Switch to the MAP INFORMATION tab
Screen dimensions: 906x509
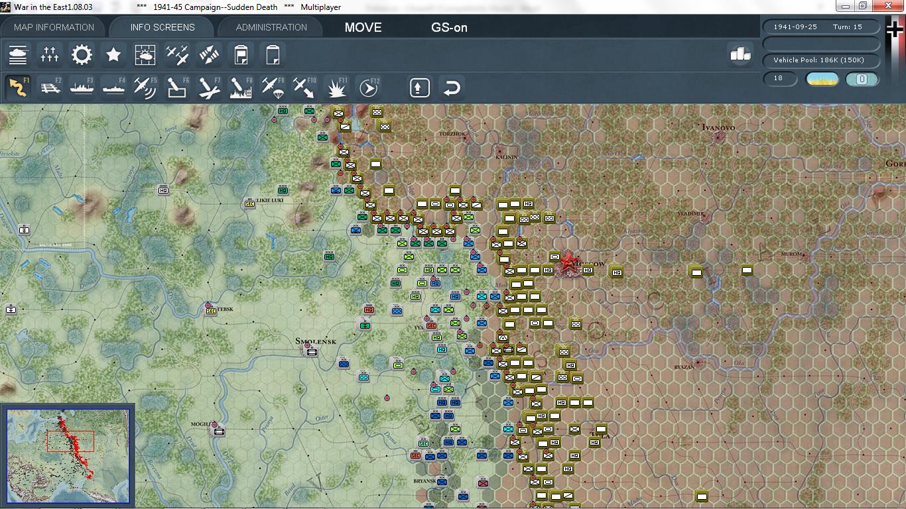[x=54, y=27]
